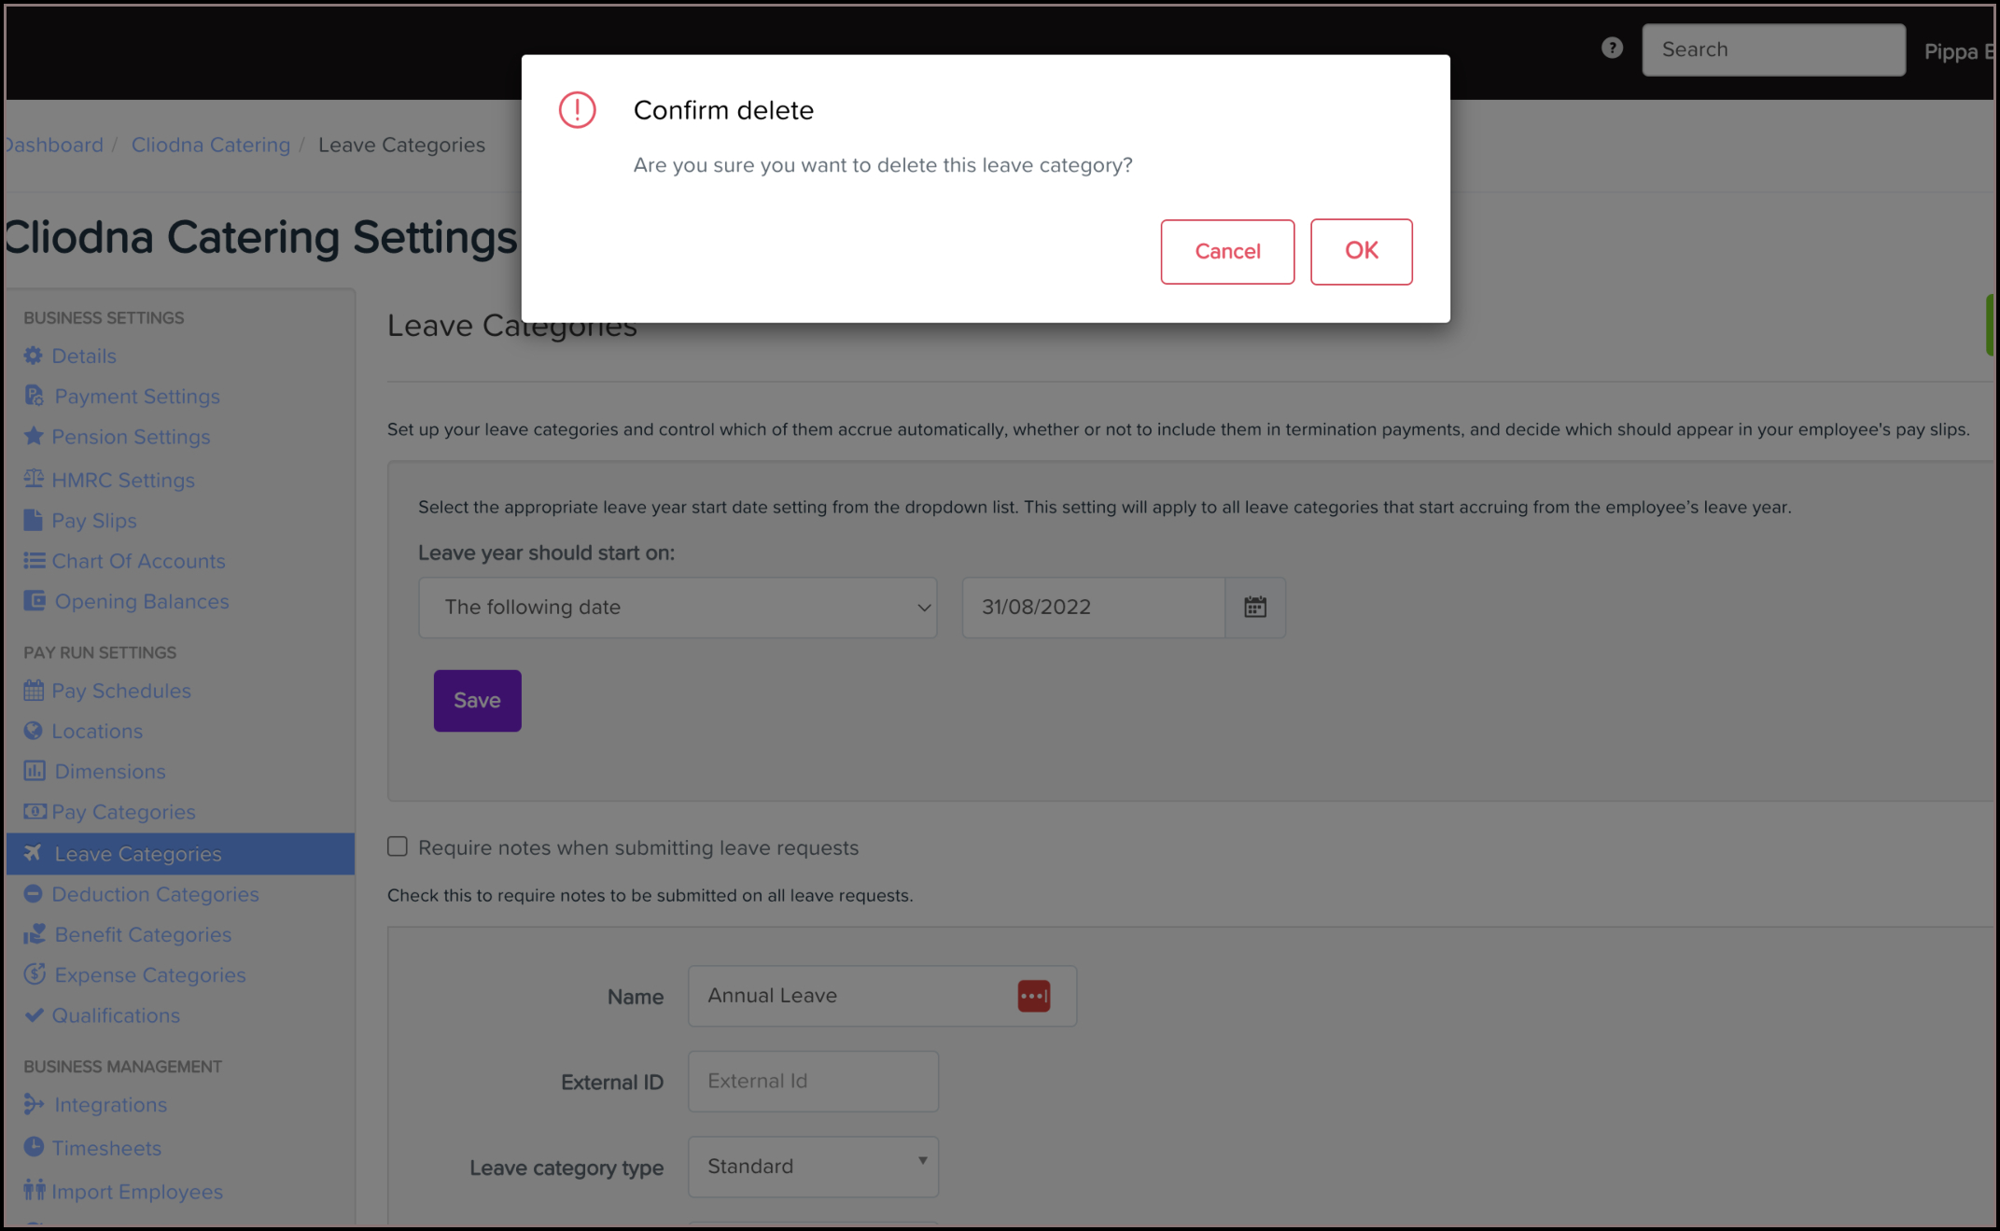This screenshot has width=2000, height=1231.
Task: Click the Locations globe icon
Action: [34, 731]
